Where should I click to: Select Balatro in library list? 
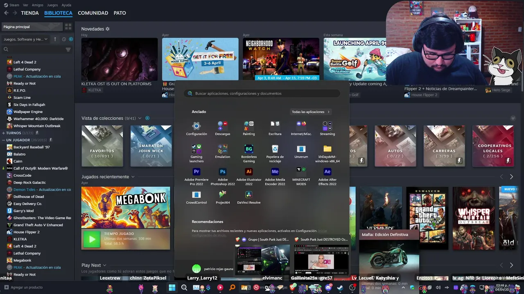click(x=19, y=154)
